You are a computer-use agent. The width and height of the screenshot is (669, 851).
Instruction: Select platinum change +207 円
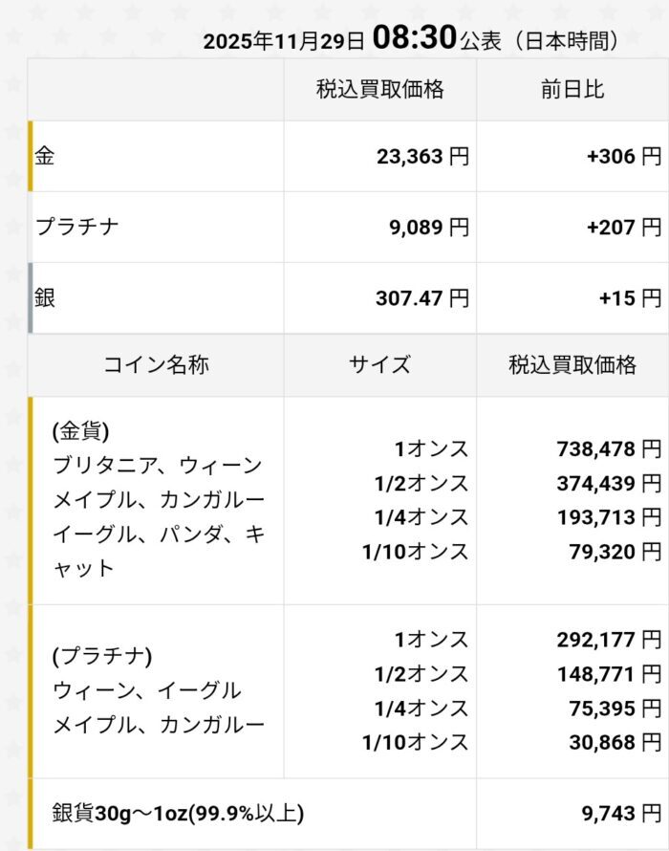coord(623,227)
